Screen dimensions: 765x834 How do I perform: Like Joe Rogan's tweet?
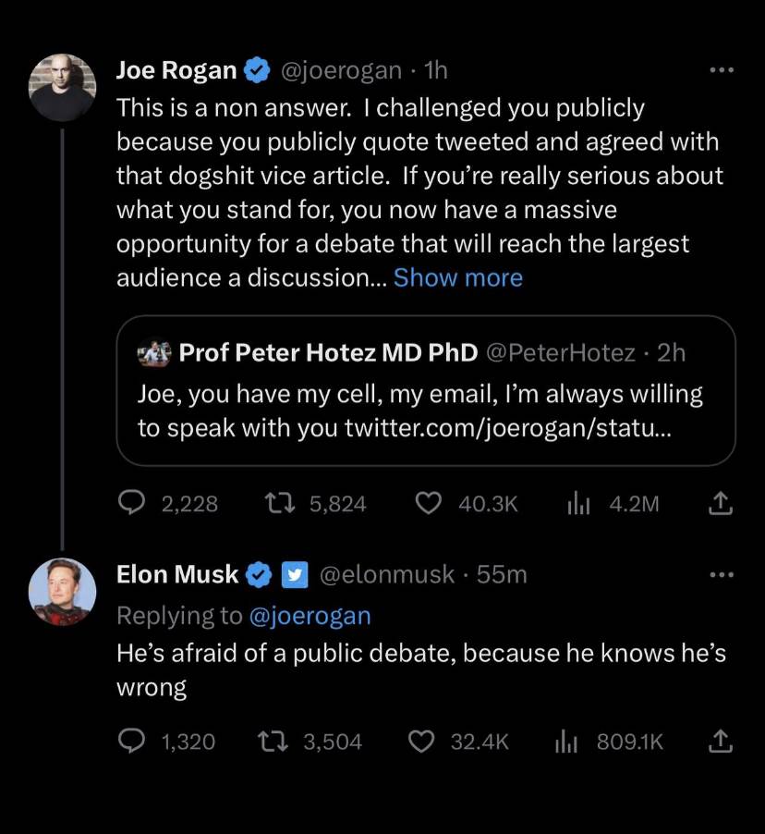click(427, 503)
